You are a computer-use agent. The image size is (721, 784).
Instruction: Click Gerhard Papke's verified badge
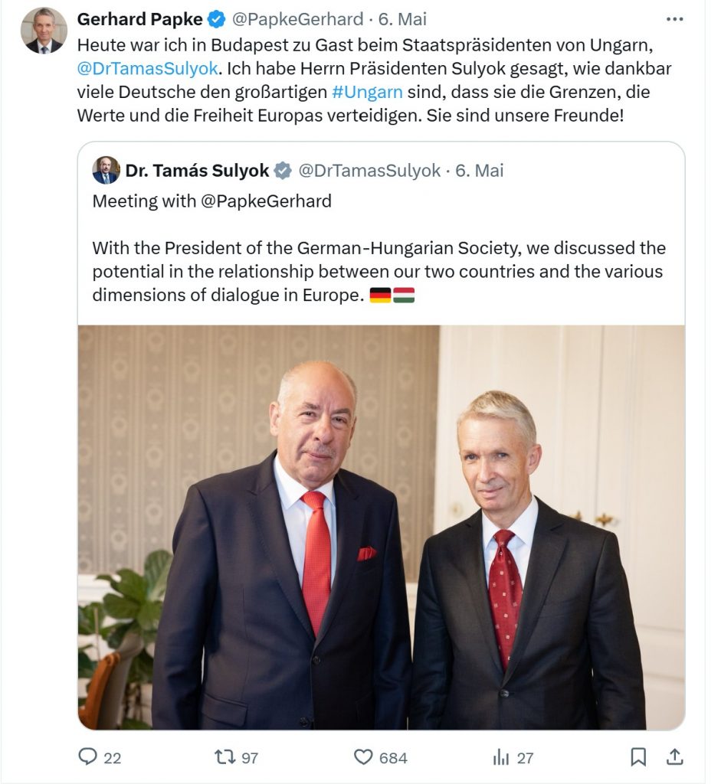(x=217, y=19)
